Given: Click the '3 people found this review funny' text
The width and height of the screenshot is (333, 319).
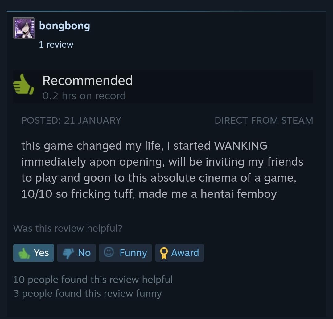Looking at the screenshot, I should click(x=88, y=293).
